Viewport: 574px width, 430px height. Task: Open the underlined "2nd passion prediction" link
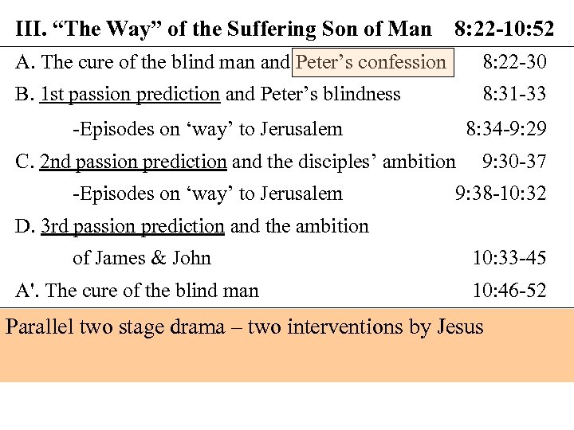coord(133,162)
